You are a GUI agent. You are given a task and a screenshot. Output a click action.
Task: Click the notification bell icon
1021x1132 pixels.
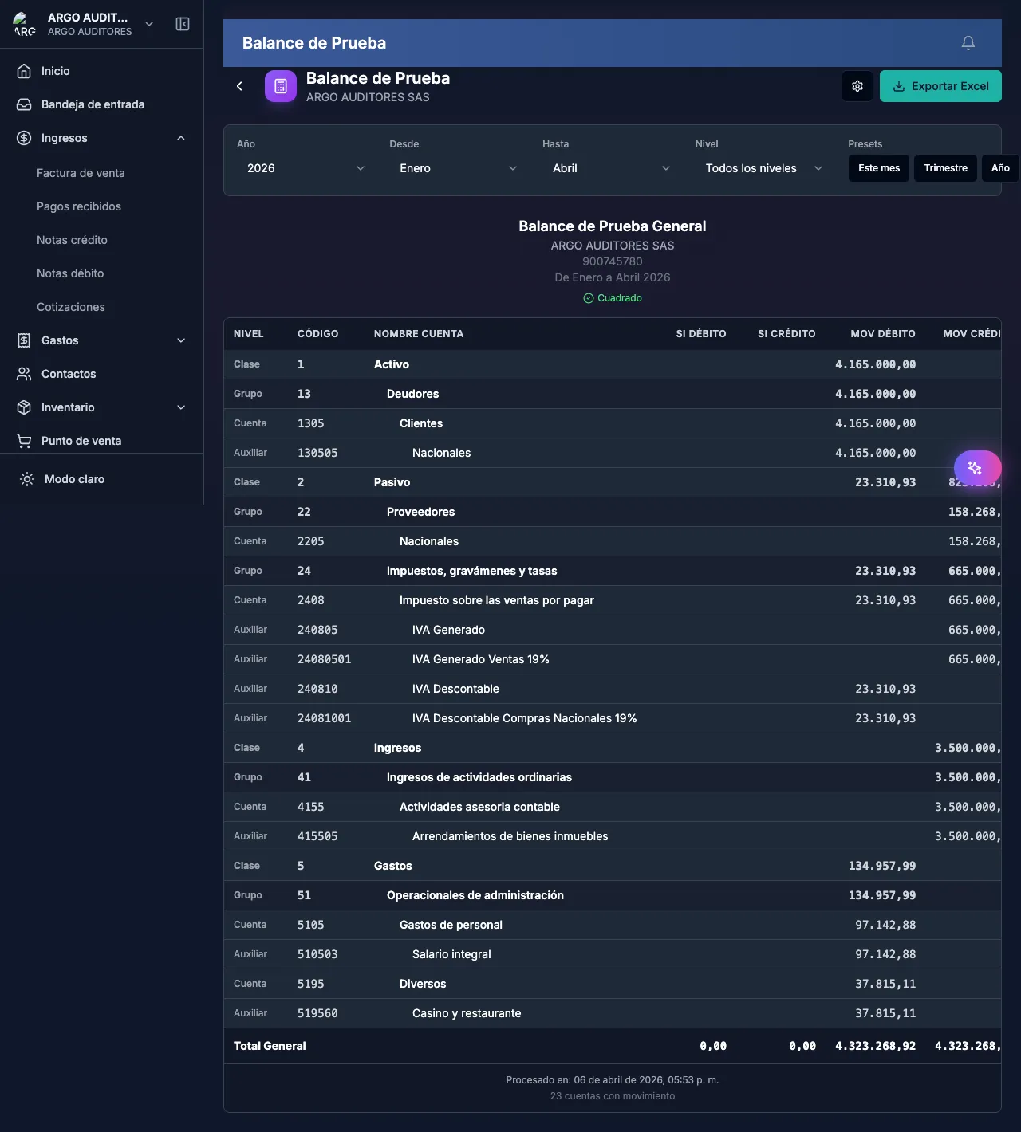pos(968,43)
